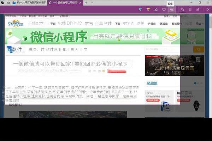212x141 pixels.
Task: Select the first blue carousel dot
Action: coord(195,83)
